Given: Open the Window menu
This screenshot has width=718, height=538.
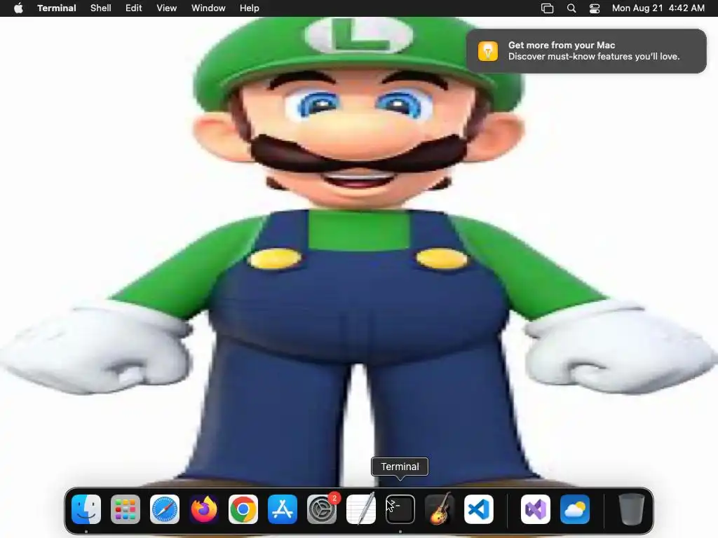Looking at the screenshot, I should click(x=208, y=8).
